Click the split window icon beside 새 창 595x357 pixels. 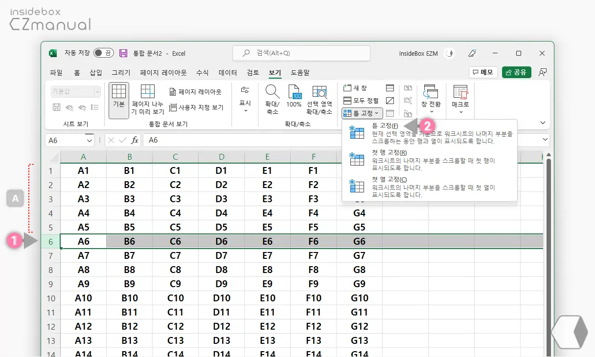coord(390,88)
